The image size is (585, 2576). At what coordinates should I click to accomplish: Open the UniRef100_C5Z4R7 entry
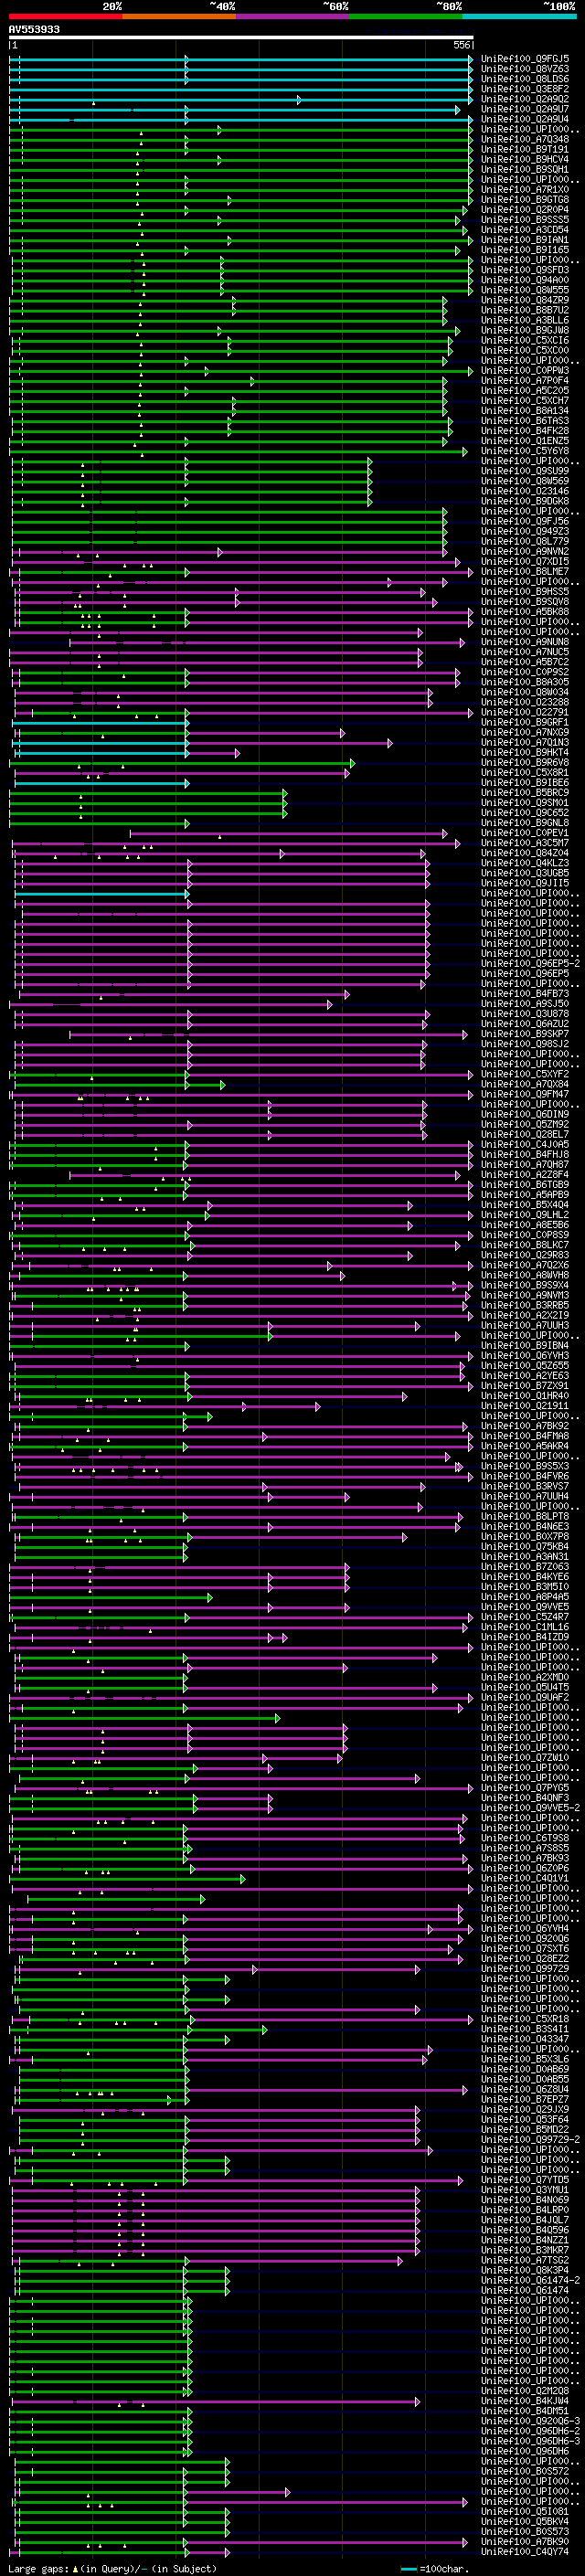[x=524, y=1618]
